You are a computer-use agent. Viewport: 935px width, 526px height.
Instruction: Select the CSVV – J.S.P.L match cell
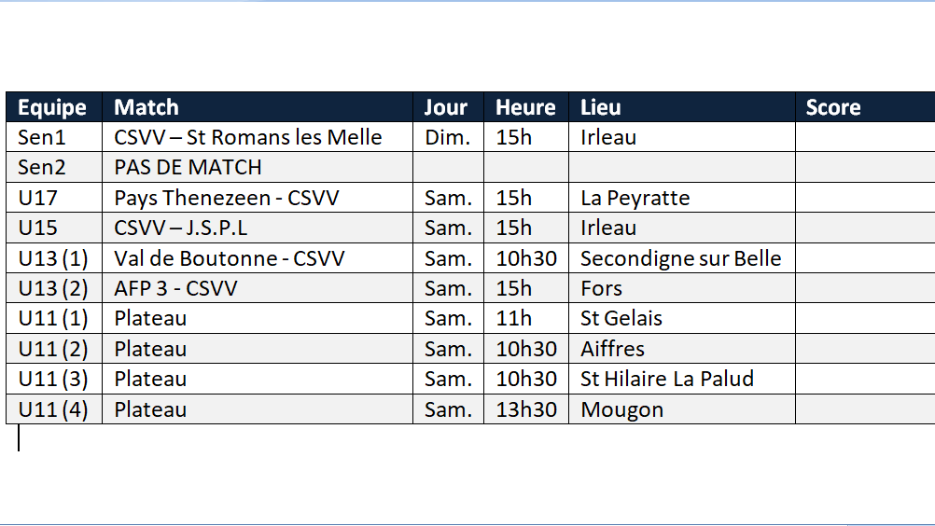(181, 228)
